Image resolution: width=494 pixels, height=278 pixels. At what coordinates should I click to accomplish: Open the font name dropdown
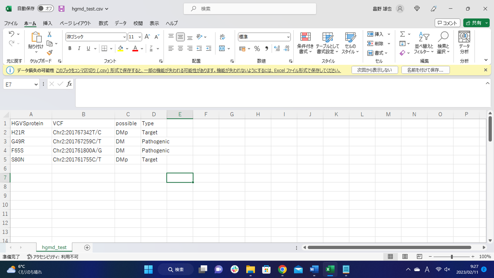click(124, 37)
